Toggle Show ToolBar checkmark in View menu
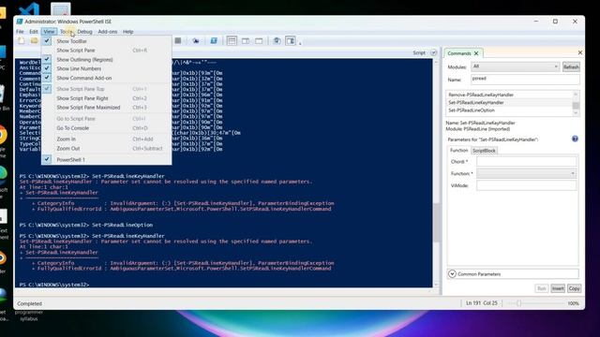Image resolution: width=600 pixels, height=337 pixels. click(x=47, y=41)
